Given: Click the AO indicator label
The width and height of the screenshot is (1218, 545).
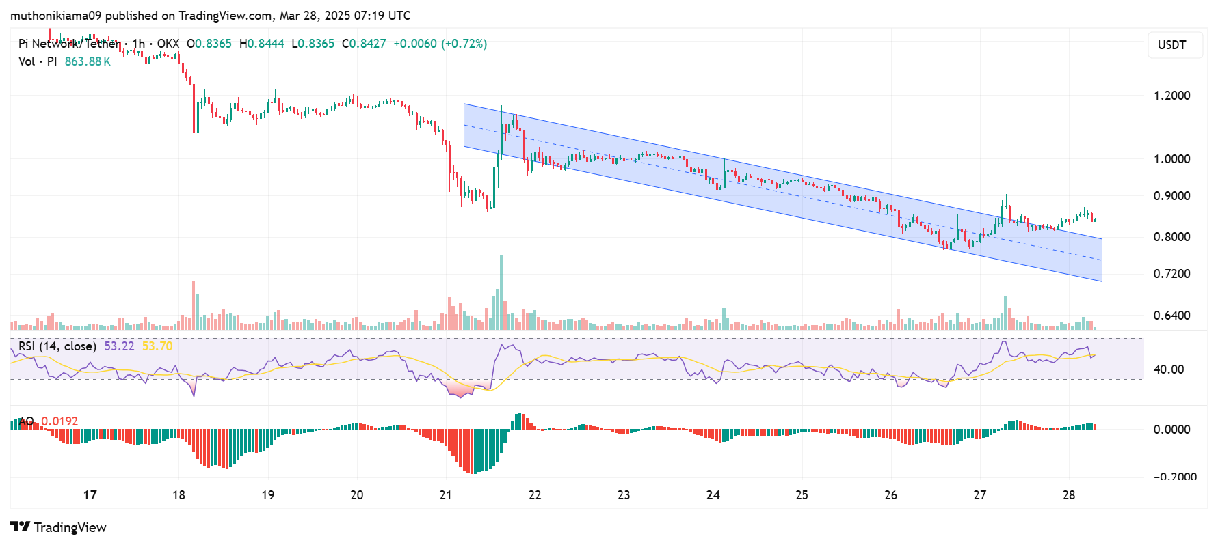Looking at the screenshot, I should (26, 421).
